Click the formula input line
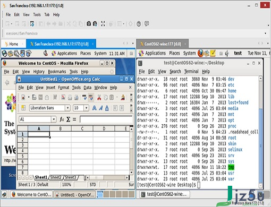The width and height of the screenshot is (271, 207). (x=106, y=119)
